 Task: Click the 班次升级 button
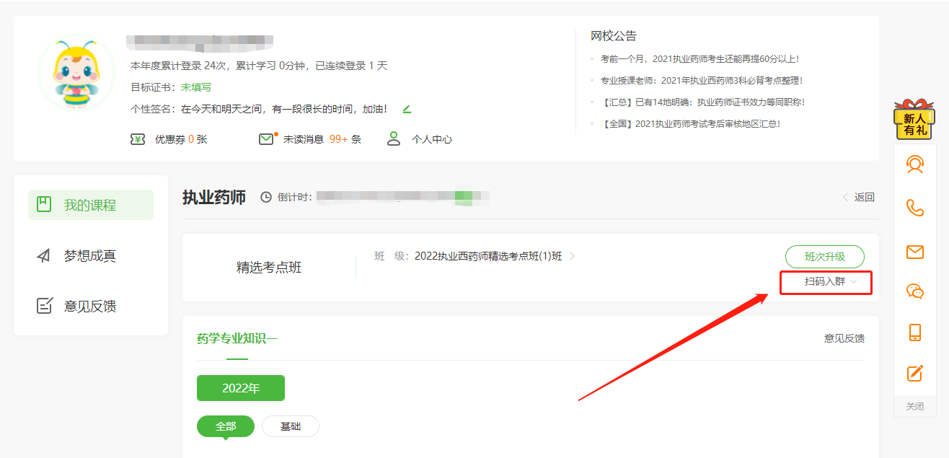click(x=824, y=257)
